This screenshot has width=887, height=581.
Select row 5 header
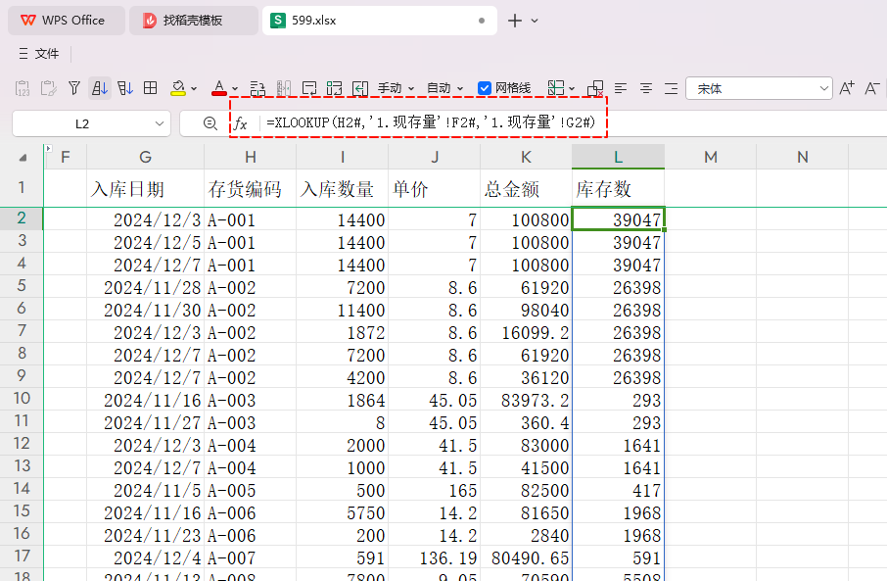(x=22, y=285)
